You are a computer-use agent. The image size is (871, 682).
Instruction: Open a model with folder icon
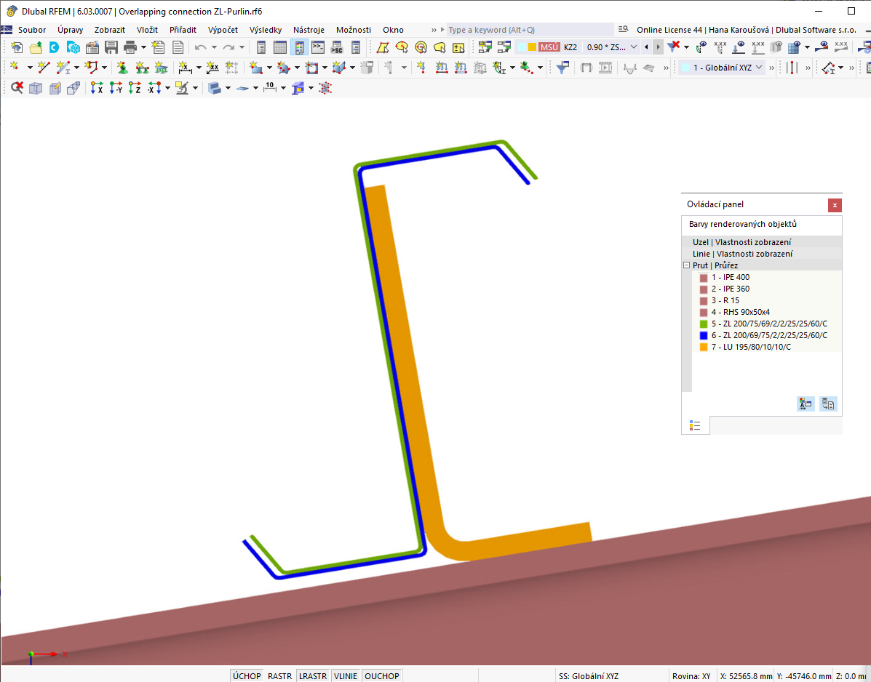[x=36, y=48]
